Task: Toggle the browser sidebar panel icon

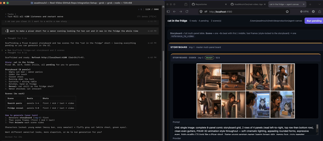Action: 168,12
